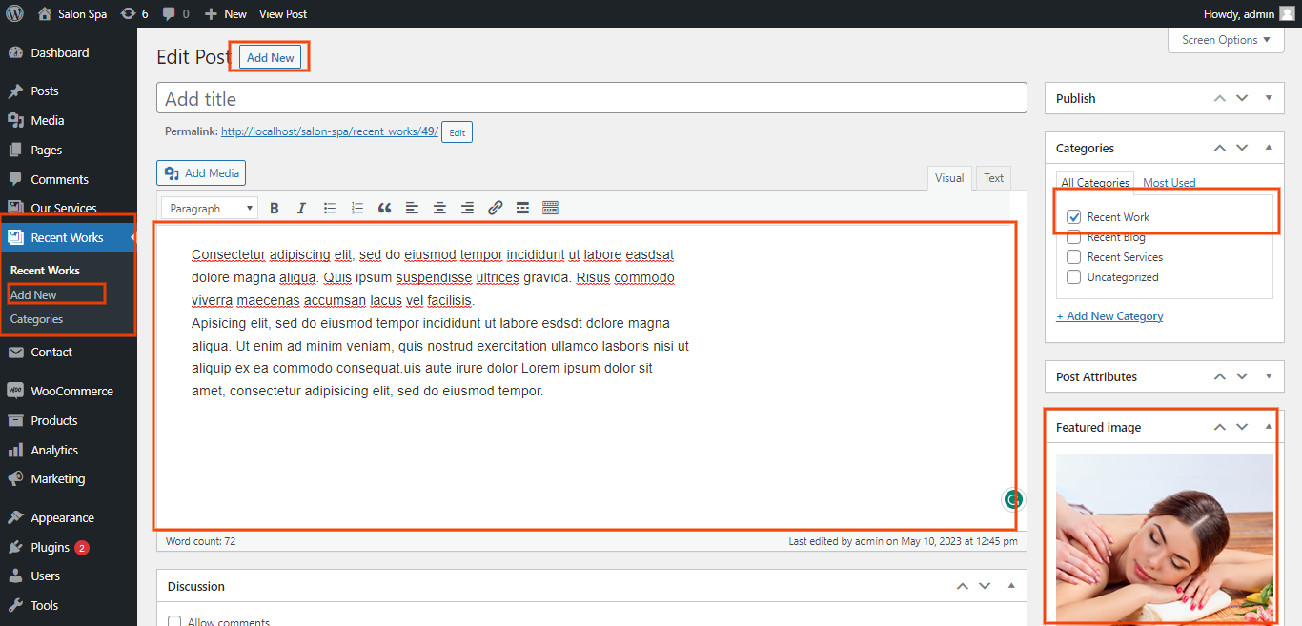Click the Bold formatting icon
Image resolution: width=1302 pixels, height=626 pixels.
point(275,208)
